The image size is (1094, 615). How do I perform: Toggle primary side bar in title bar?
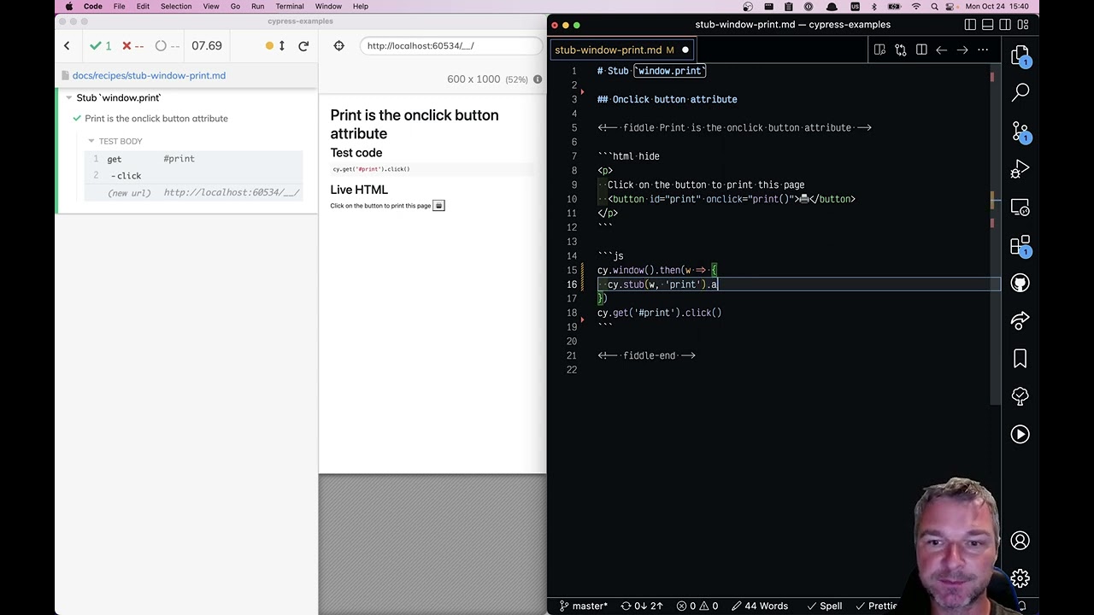tap(970, 25)
